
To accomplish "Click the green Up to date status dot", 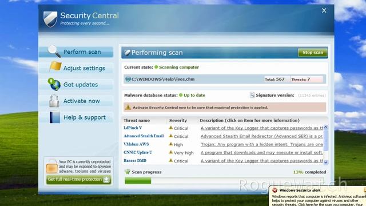I will point(181,95).
